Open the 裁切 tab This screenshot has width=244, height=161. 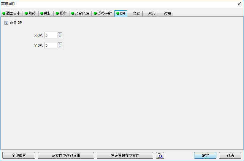point(46,14)
